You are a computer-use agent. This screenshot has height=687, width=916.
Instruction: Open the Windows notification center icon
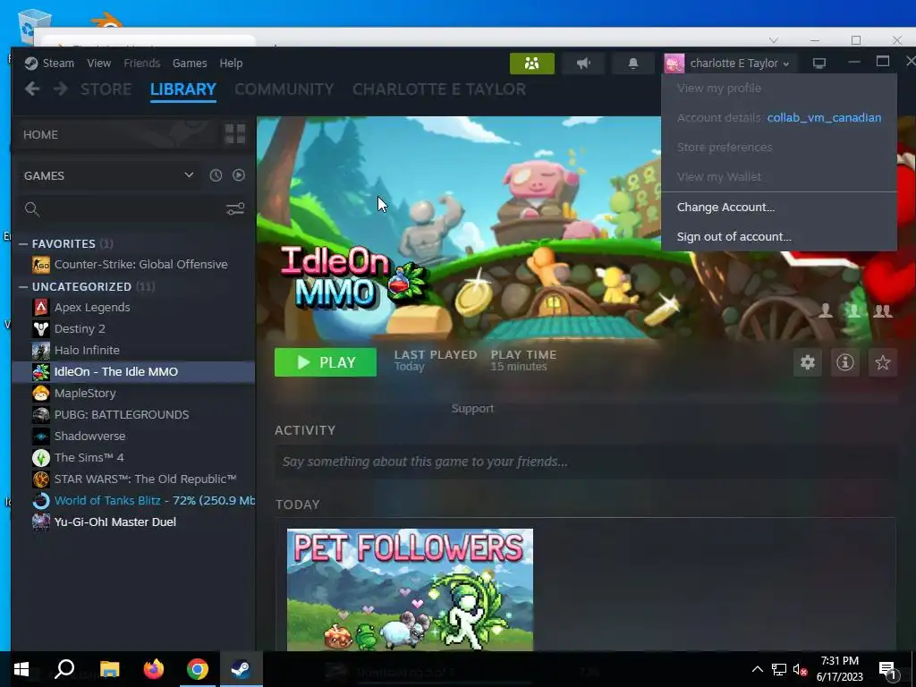pyautogui.click(x=888, y=669)
